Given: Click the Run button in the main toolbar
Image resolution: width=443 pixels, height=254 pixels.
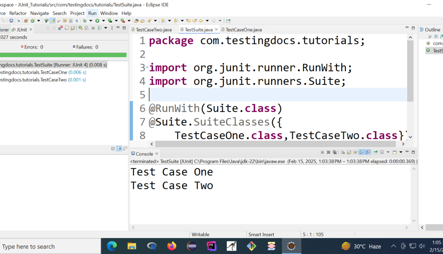Looking at the screenshot, I should coord(97,21).
